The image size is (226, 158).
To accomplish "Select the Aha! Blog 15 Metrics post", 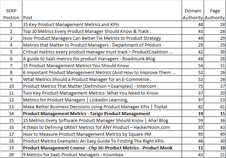I will tap(95, 120).
